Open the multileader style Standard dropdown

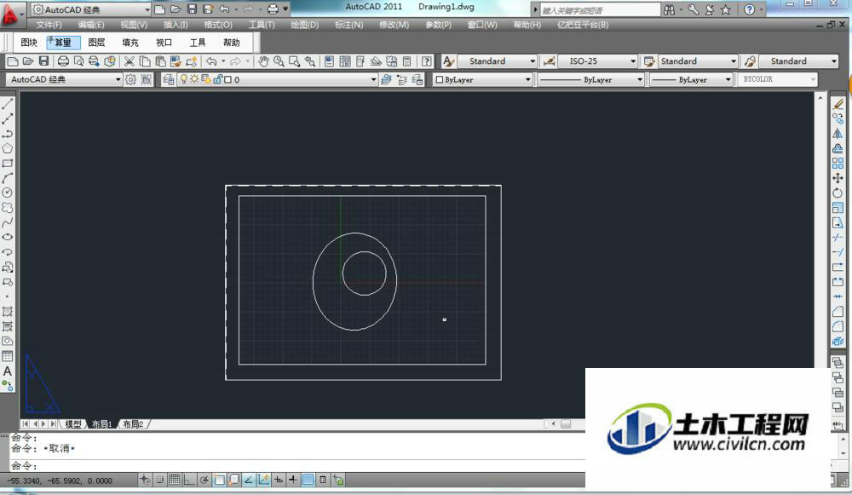(799, 61)
